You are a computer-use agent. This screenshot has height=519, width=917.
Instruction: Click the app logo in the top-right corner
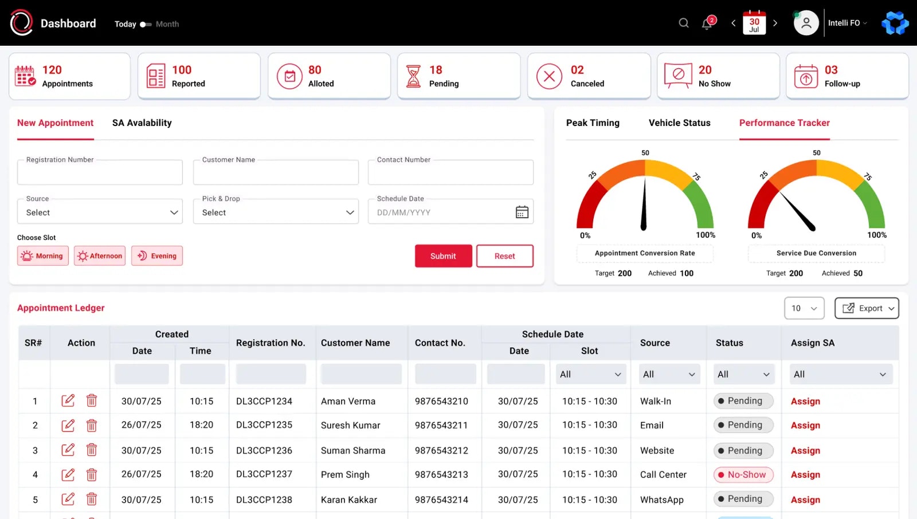[894, 23]
